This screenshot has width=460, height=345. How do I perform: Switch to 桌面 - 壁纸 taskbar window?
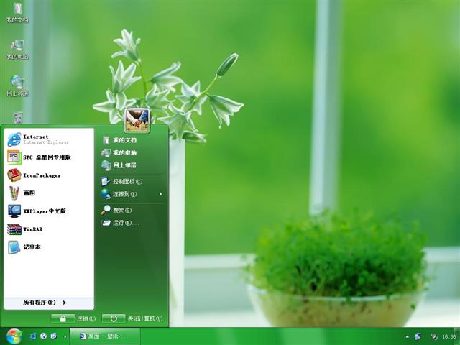pos(105,336)
